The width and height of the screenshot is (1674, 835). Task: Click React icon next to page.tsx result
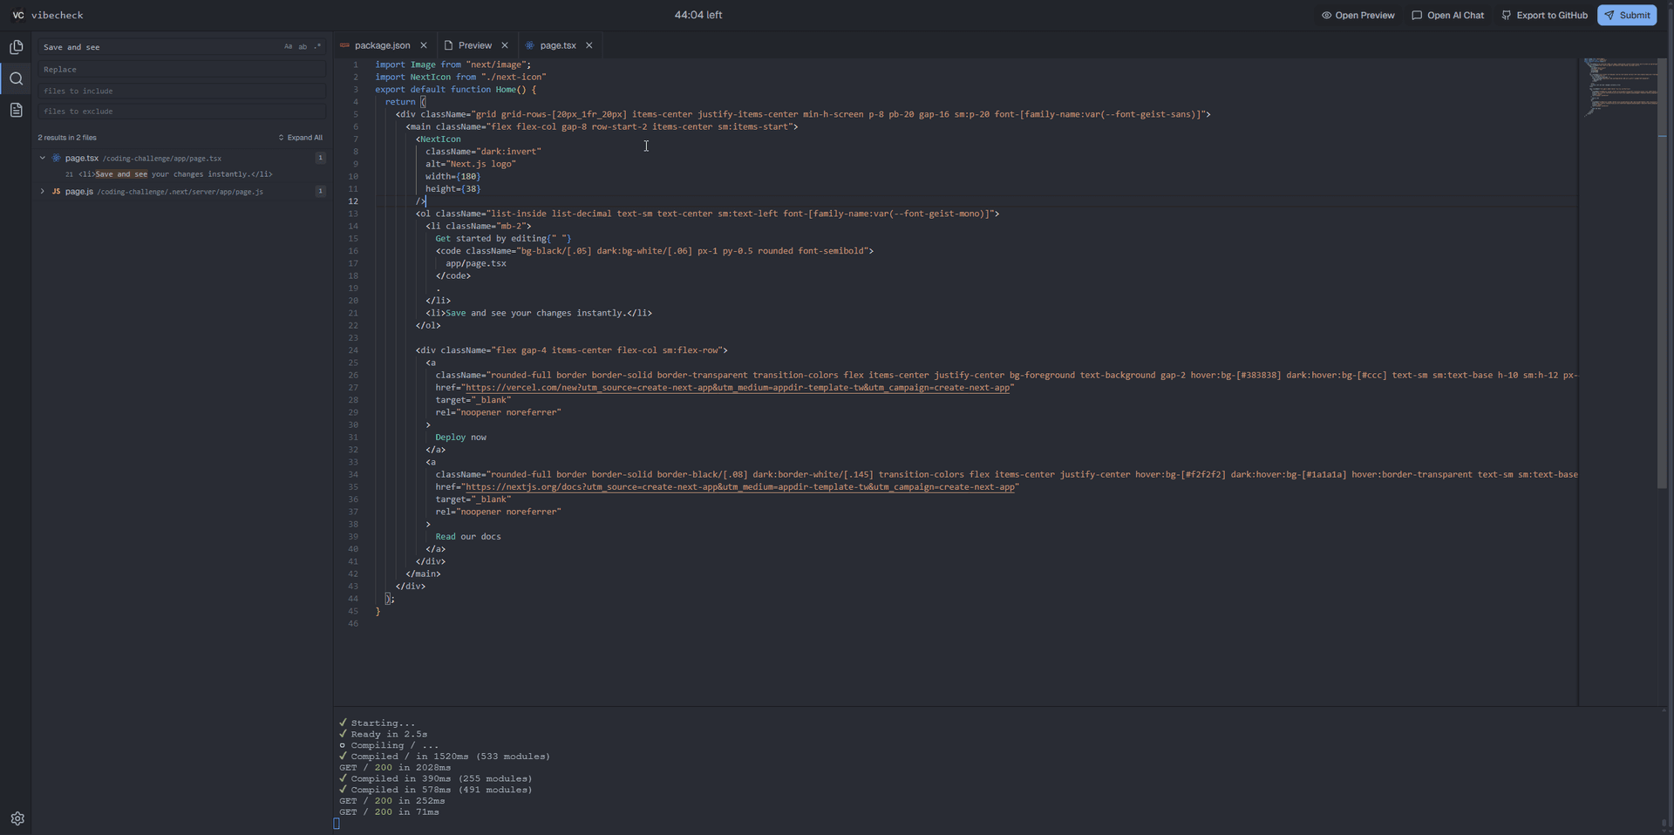click(56, 158)
